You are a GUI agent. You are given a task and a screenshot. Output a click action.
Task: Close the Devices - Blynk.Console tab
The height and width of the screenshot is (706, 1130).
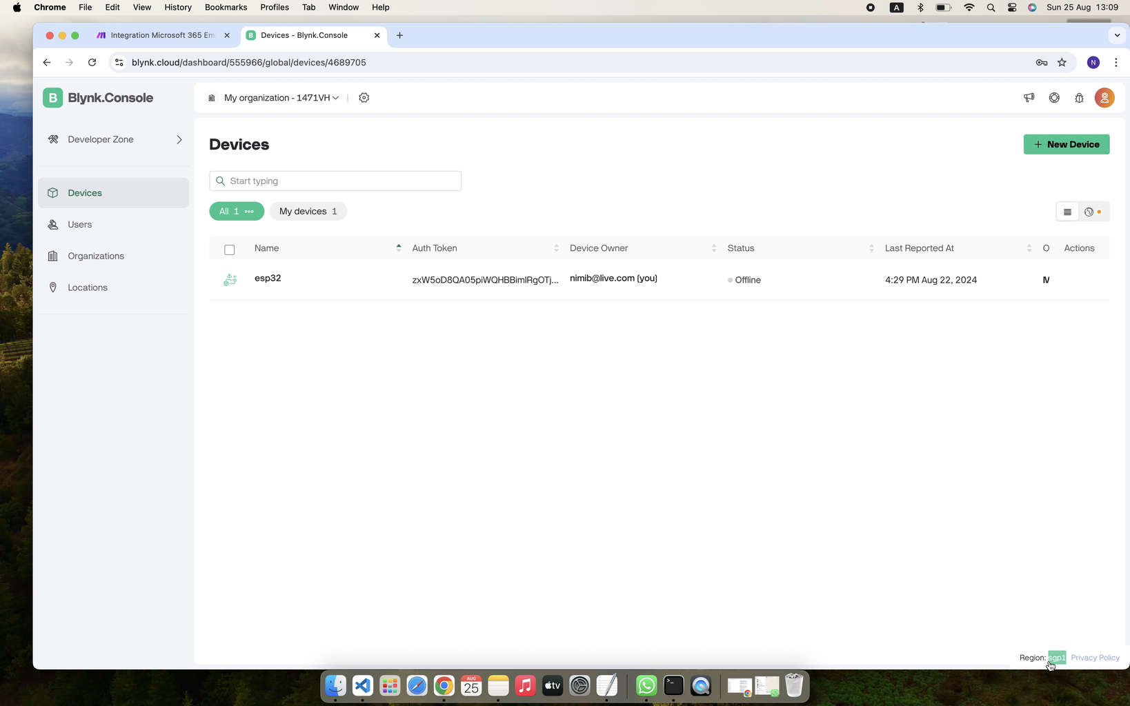(377, 35)
